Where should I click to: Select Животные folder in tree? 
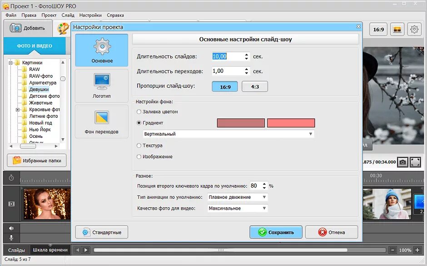pos(40,103)
